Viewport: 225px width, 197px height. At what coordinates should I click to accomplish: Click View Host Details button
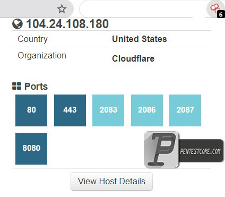pos(111,182)
